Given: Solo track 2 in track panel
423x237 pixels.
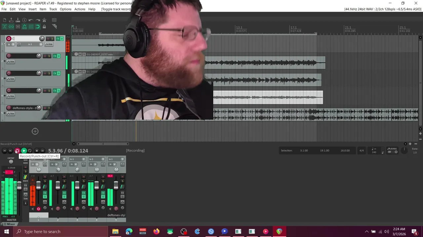Looking at the screenshot, I should [x=49, y=56].
